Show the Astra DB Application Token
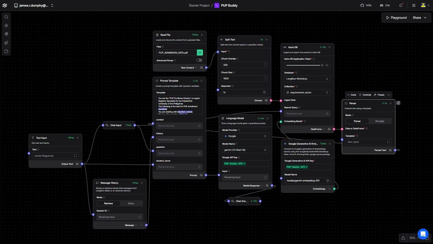433x244 pixels. coord(327,65)
